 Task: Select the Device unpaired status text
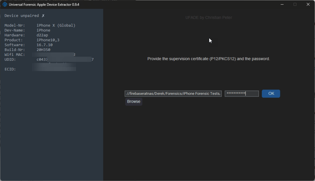[x=22, y=16]
